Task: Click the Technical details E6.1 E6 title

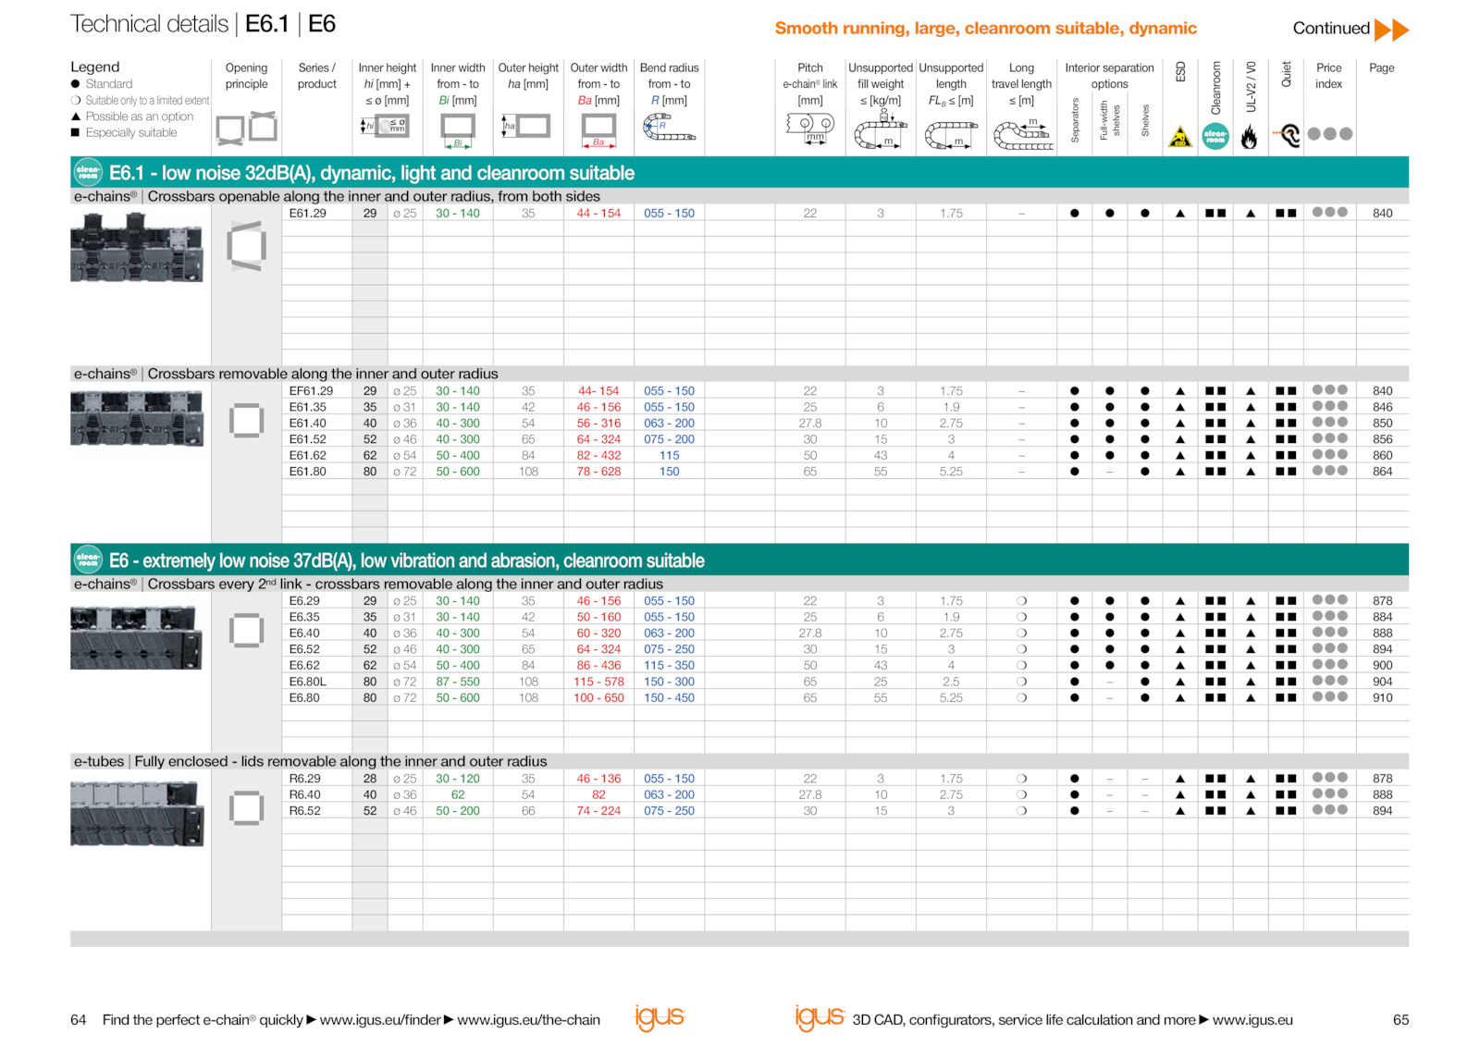Action: (x=203, y=24)
